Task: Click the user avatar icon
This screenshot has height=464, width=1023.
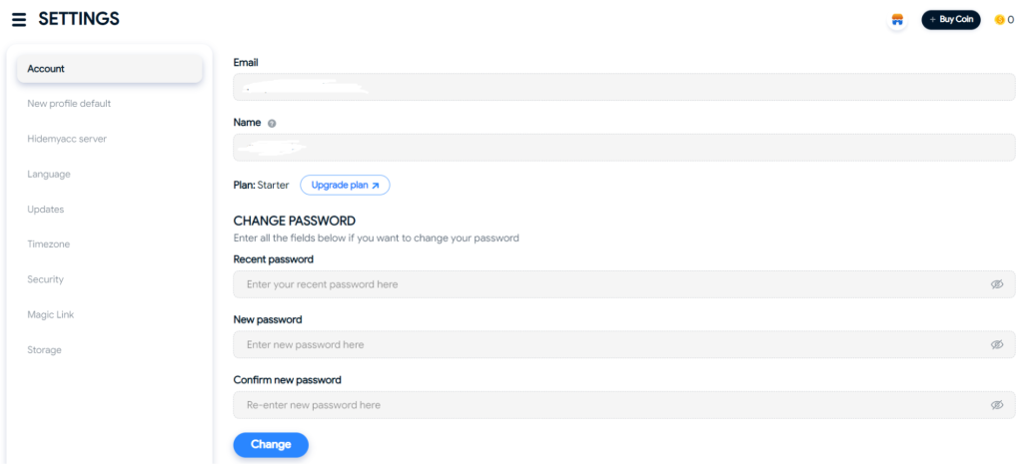Action: pyautogui.click(x=898, y=20)
